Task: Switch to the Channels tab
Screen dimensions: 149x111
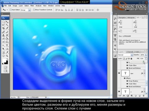Action: tap(130, 52)
